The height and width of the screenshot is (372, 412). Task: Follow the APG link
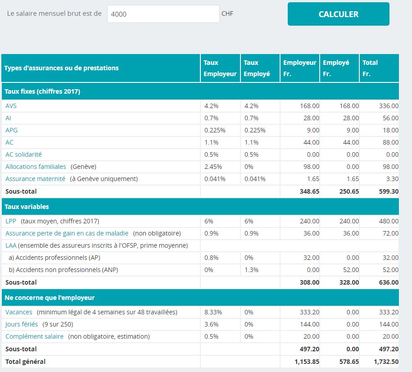pyautogui.click(x=12, y=130)
